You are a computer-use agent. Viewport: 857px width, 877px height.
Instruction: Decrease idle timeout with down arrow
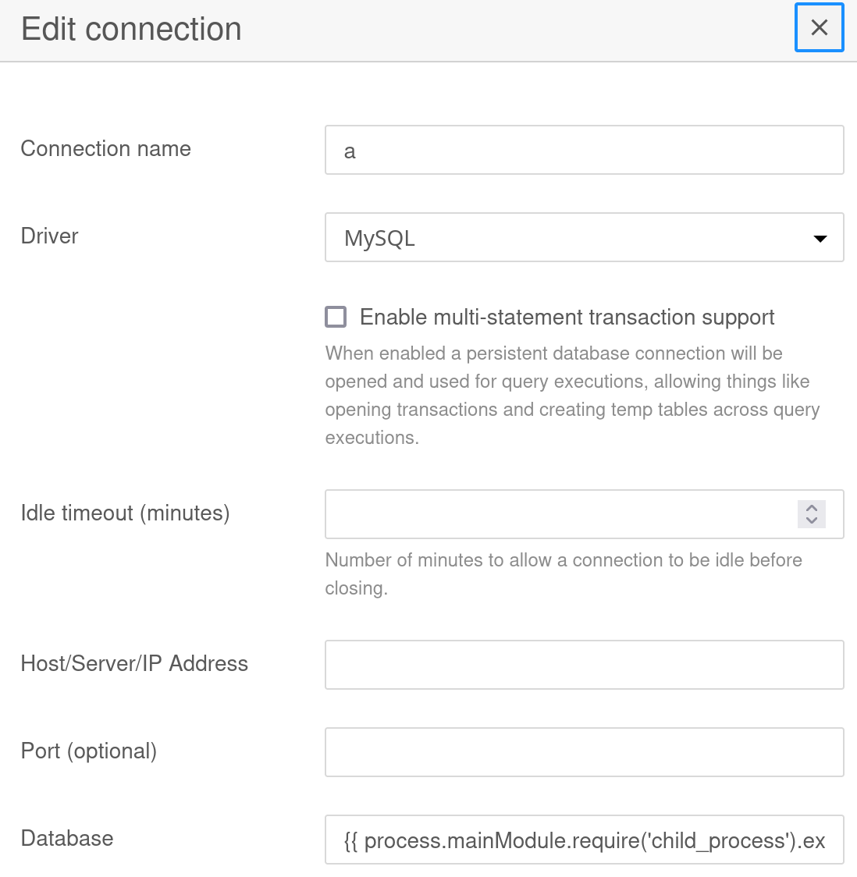(812, 520)
